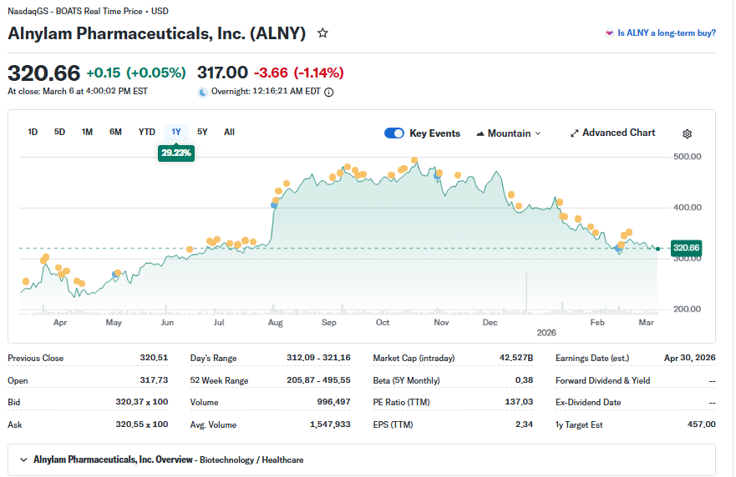The image size is (736, 477).
Task: Click blue event marker near November
Action: 437,176
